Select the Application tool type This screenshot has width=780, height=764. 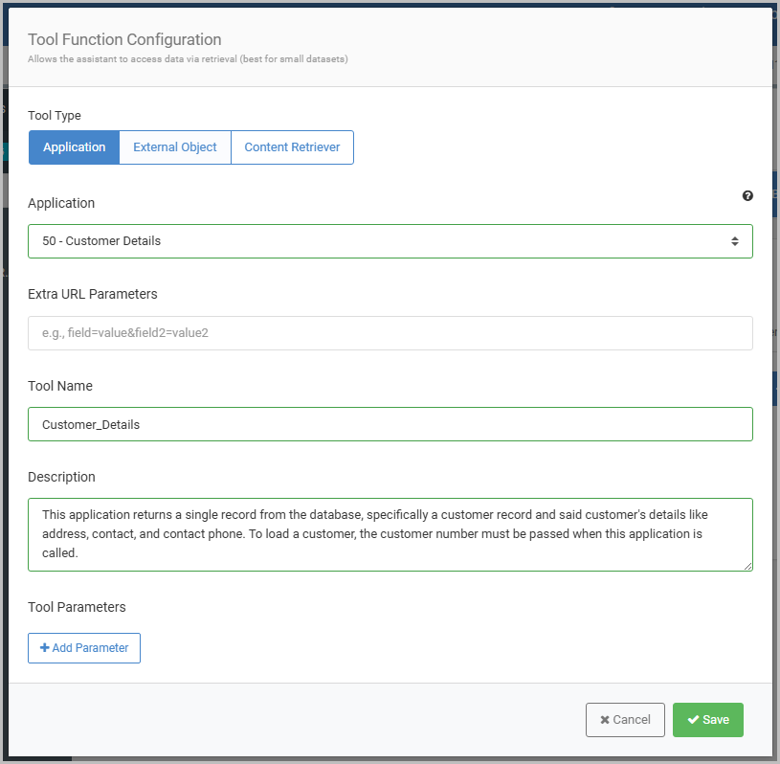(74, 147)
